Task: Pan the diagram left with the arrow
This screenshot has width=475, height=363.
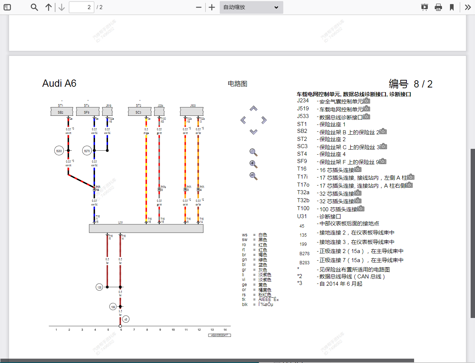Action: (x=243, y=120)
